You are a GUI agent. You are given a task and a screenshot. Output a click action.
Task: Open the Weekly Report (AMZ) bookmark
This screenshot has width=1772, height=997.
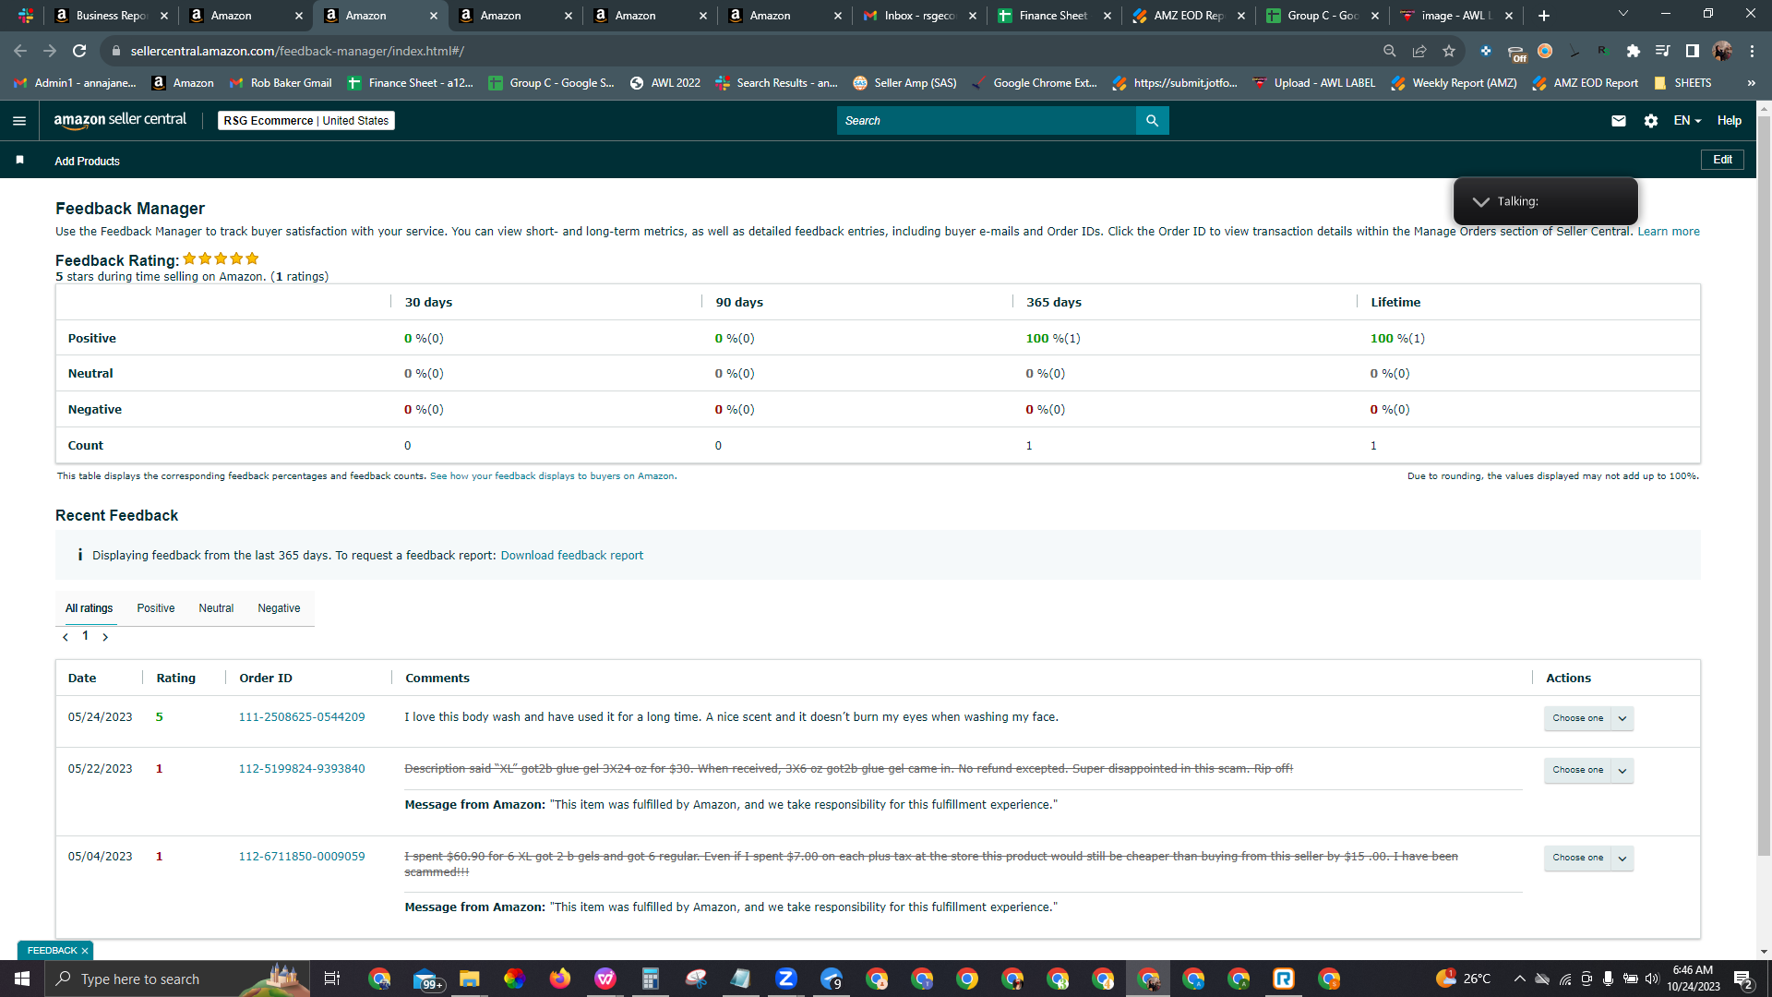tap(1454, 83)
